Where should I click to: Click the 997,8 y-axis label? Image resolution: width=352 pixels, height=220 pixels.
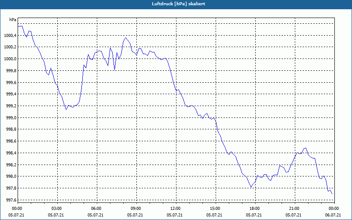coord(11,188)
